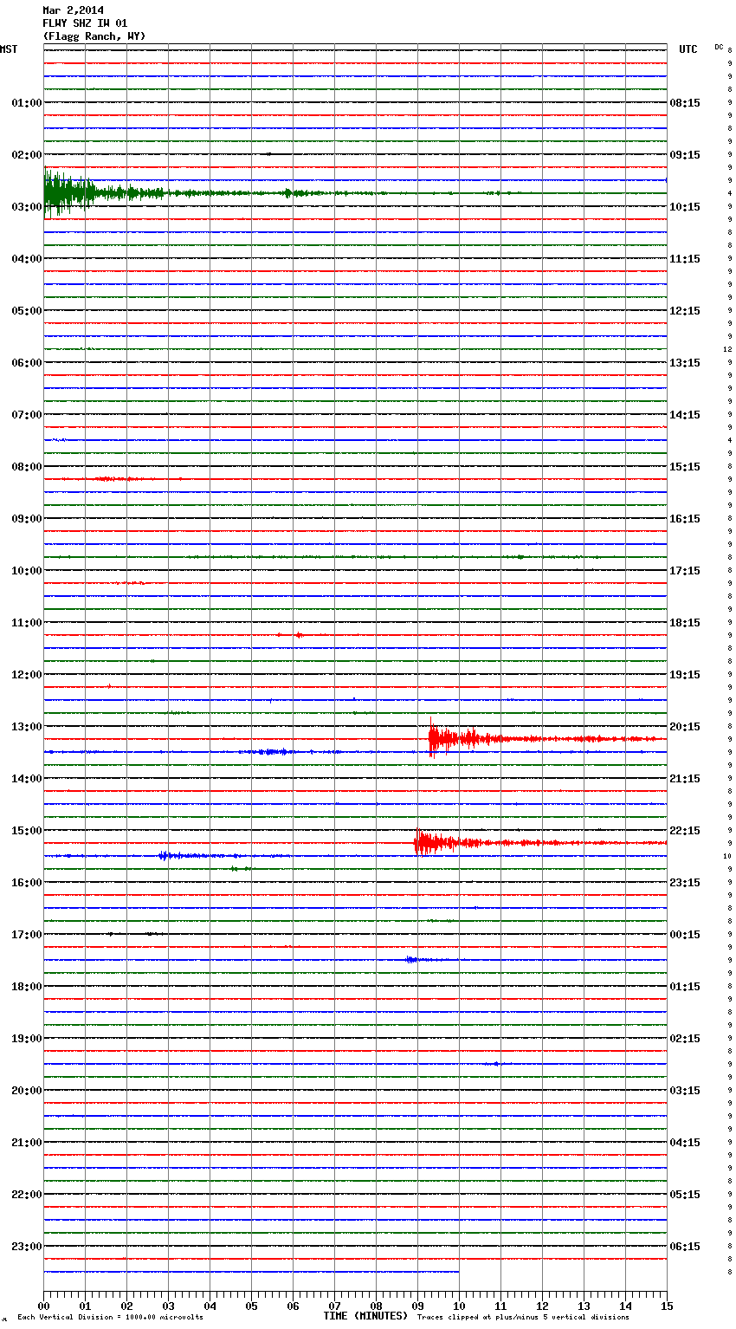Click the DC column header
This screenshot has height=1329, width=736.
coord(719,47)
